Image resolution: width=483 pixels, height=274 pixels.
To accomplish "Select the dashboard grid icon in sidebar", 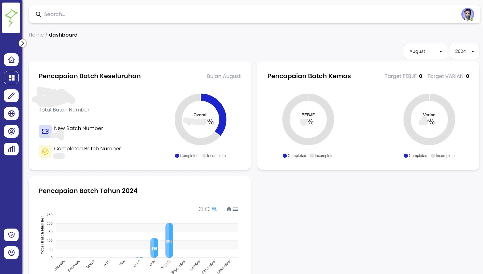I will (x=11, y=78).
